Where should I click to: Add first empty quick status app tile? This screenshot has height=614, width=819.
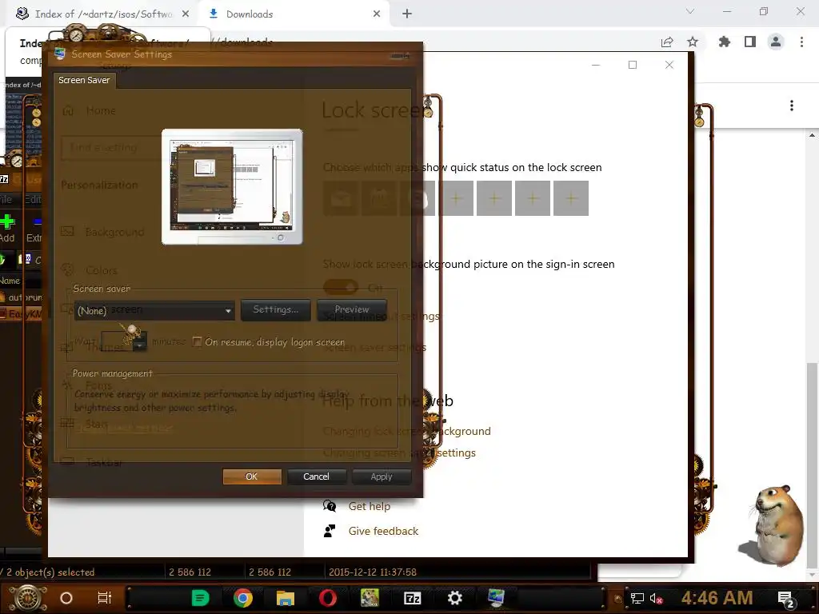point(455,198)
